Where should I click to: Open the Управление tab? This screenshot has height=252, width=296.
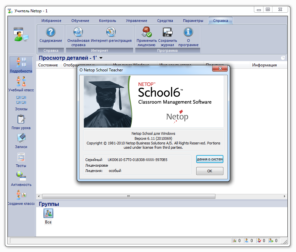tap(137, 21)
